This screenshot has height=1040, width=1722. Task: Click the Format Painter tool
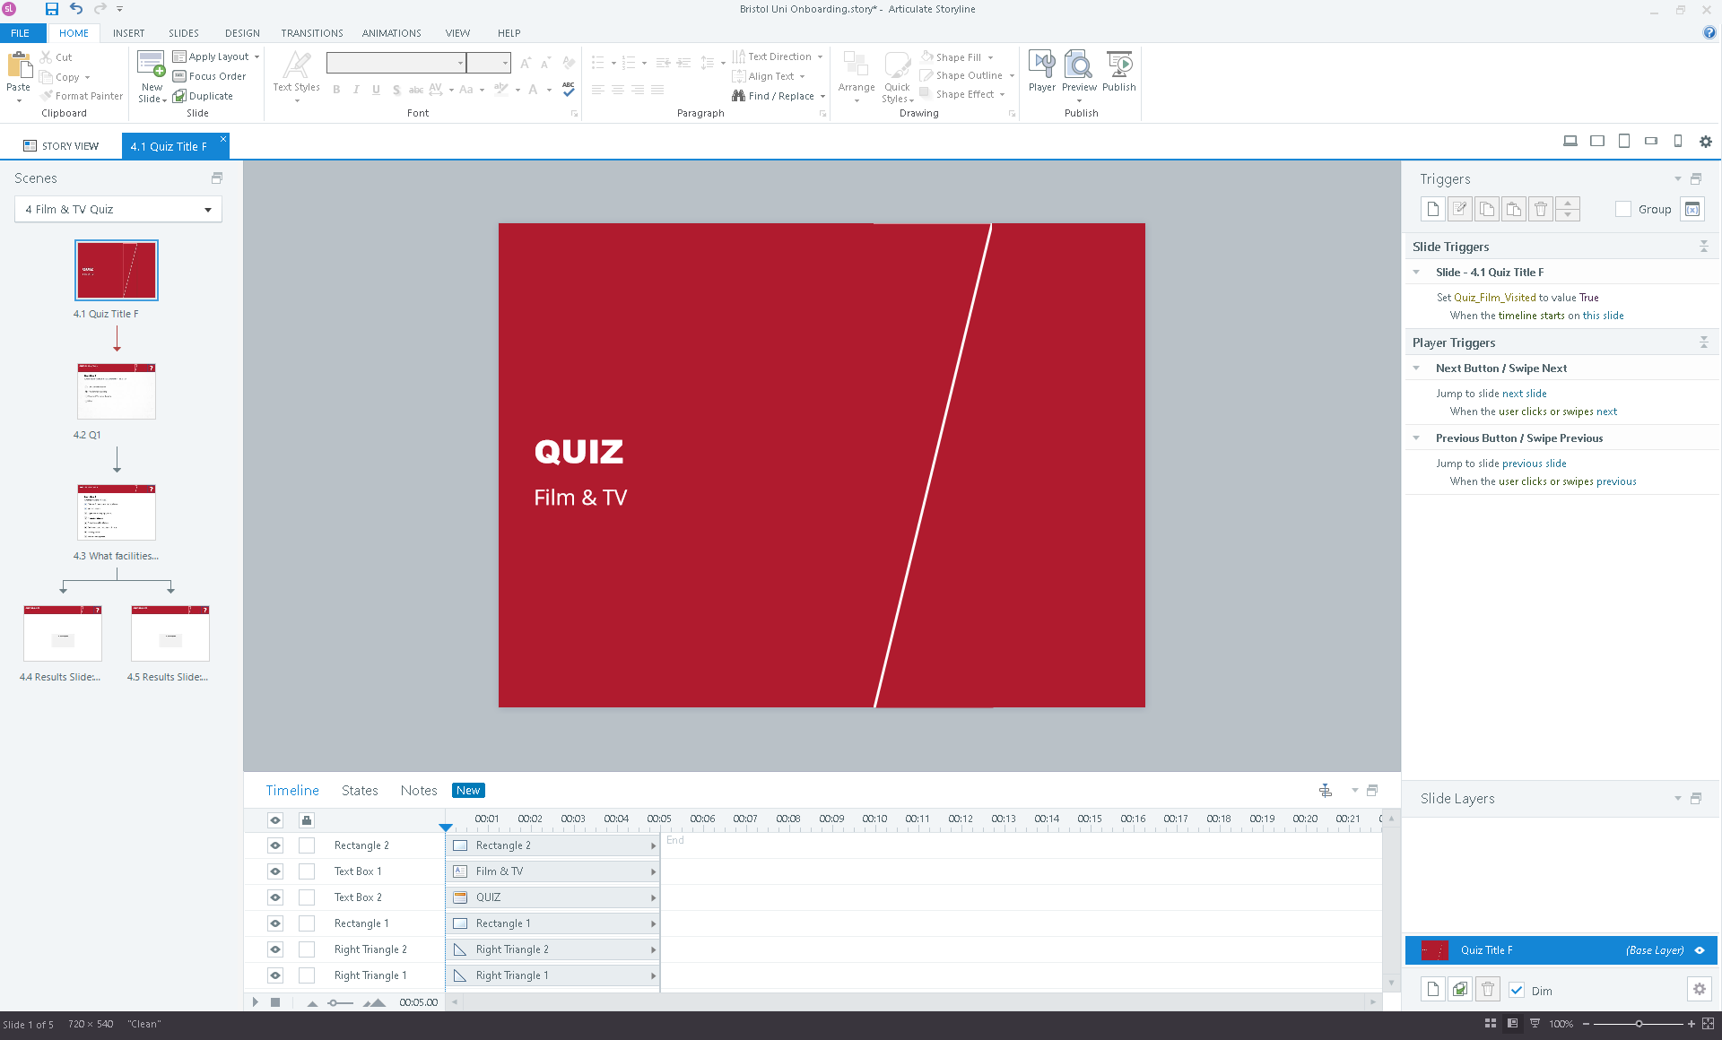click(82, 96)
